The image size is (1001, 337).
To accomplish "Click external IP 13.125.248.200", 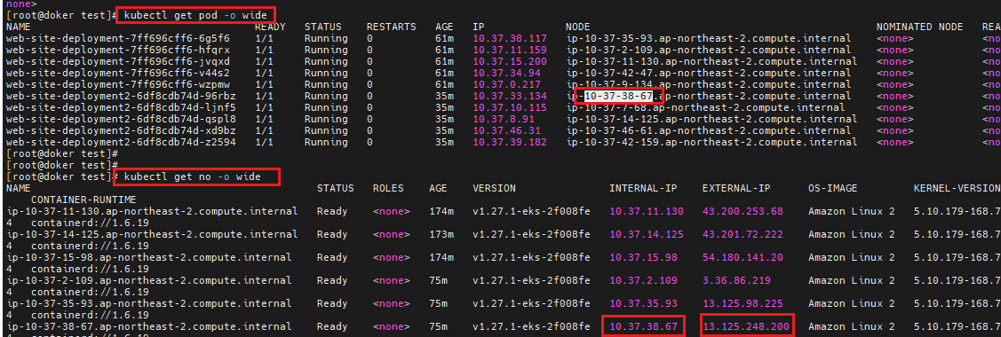I will pos(746,327).
